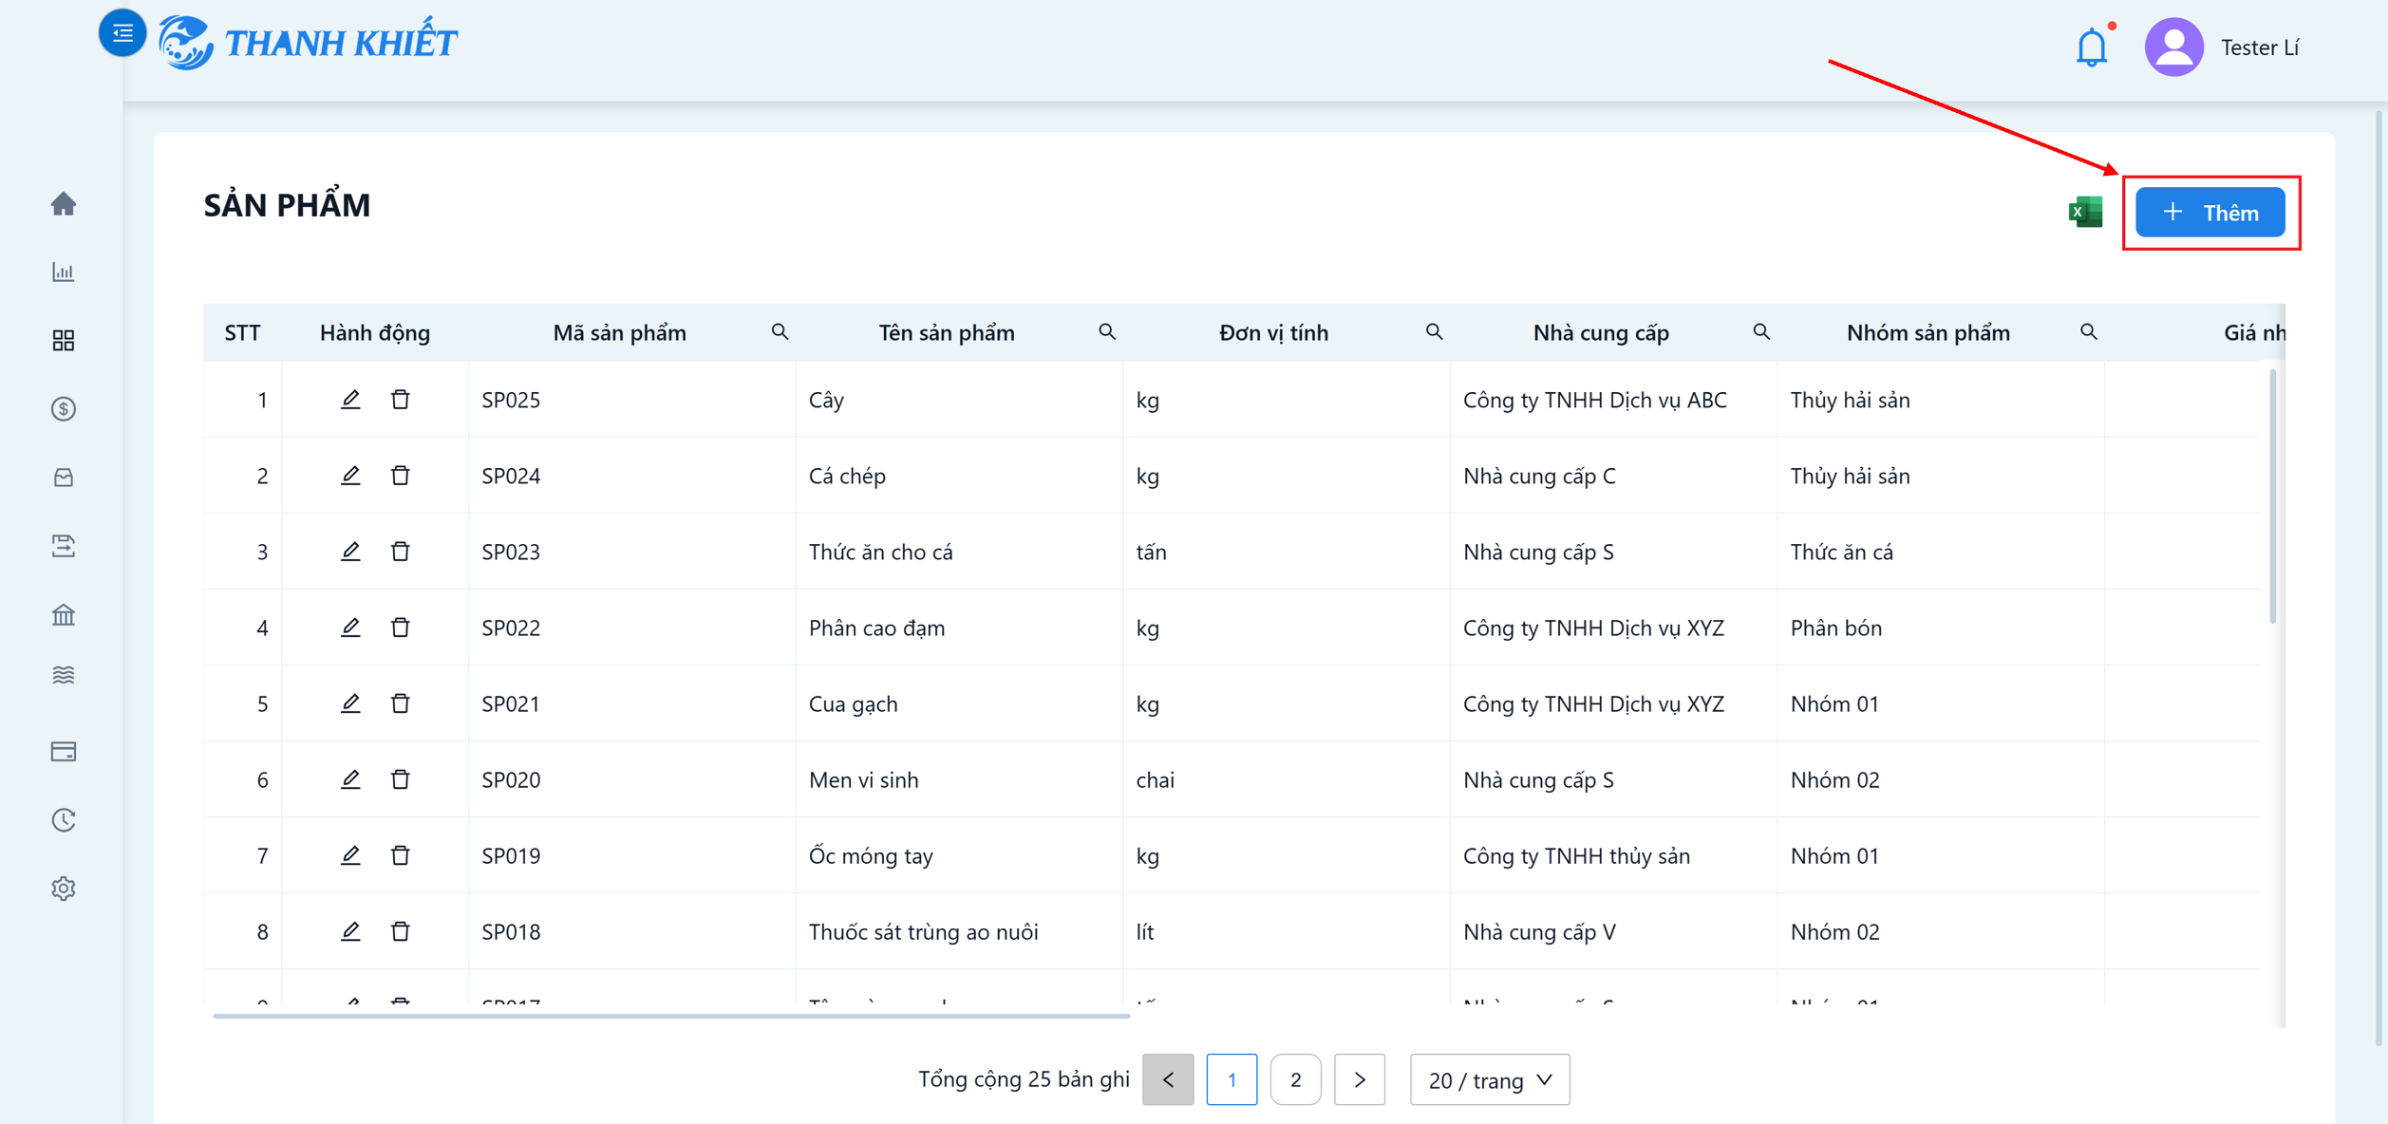Click the lít unit cell
Viewport: 2388px width, 1124px height.
(x=1287, y=931)
